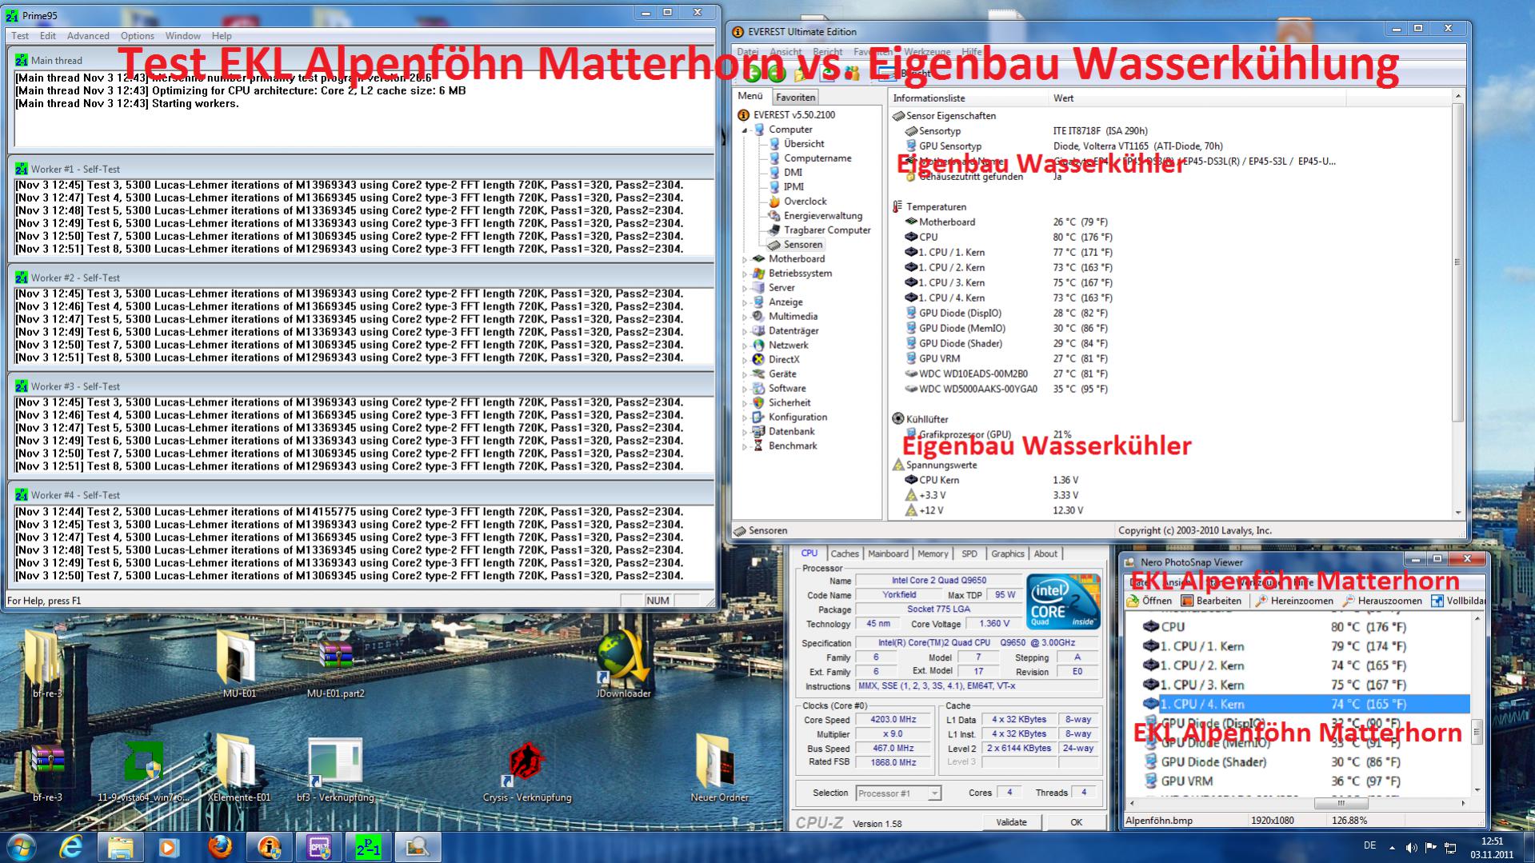Switch to the Mainboard tab in CPU-Z
The image size is (1535, 863).
tap(888, 553)
